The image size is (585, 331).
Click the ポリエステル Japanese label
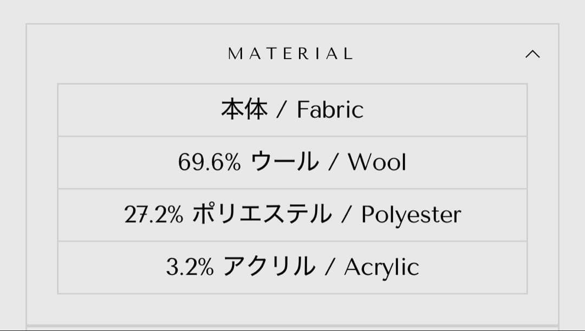click(x=262, y=214)
